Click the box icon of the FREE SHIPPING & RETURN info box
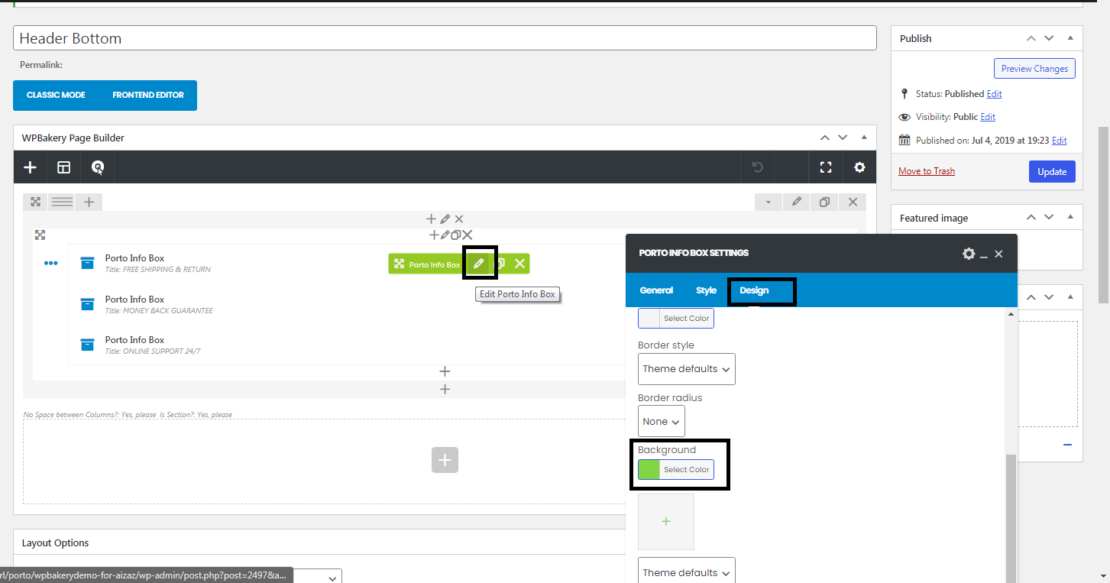The height and width of the screenshot is (583, 1110). [87, 263]
